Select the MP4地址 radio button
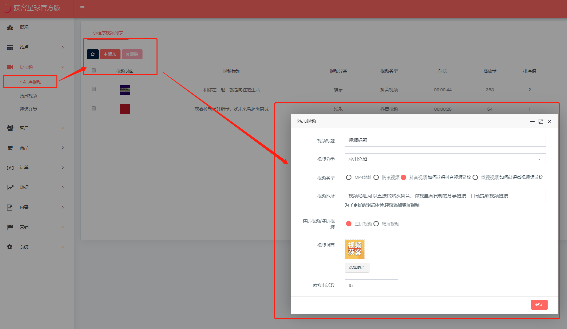This screenshot has height=329, width=567. [x=349, y=177]
